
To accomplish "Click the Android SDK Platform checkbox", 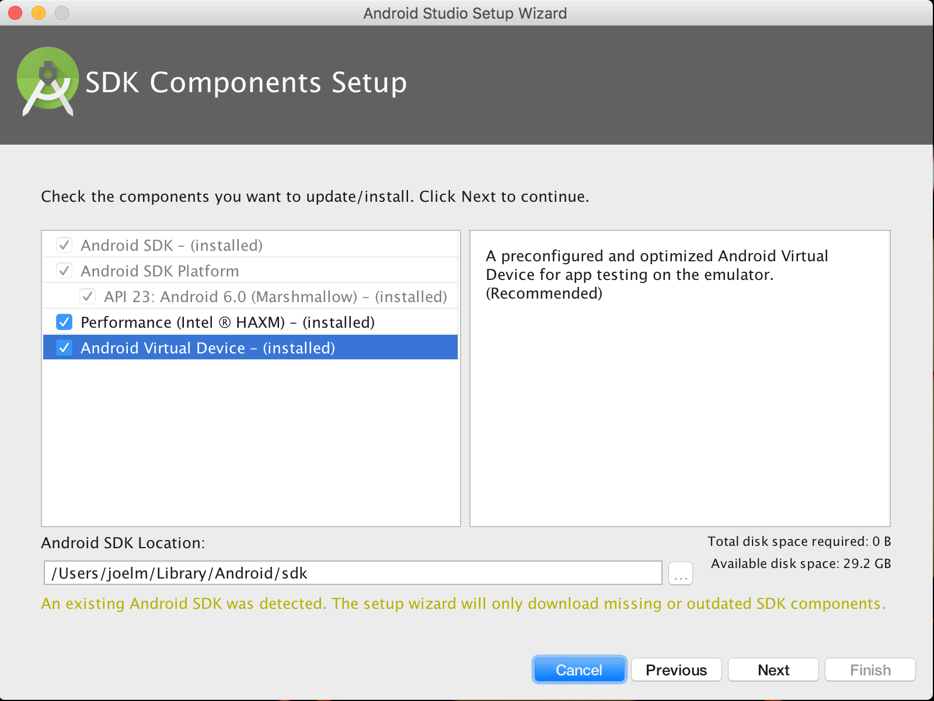I will tap(64, 271).
